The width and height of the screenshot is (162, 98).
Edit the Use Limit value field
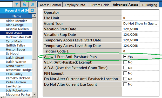[x=140, y=18]
